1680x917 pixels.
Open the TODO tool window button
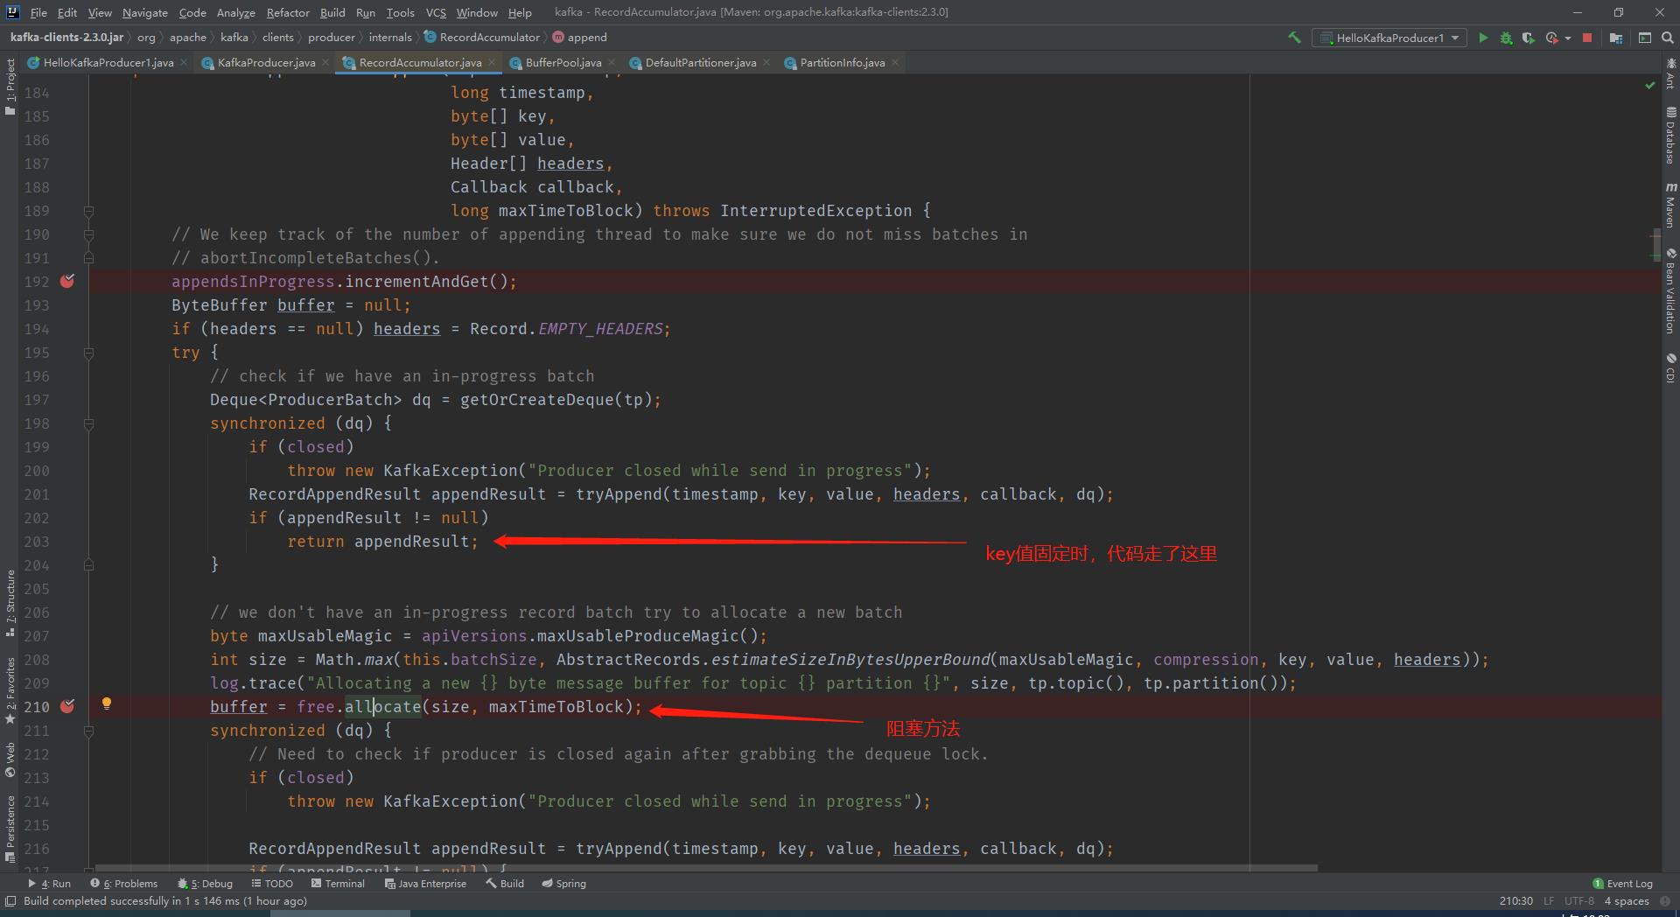[x=272, y=884]
